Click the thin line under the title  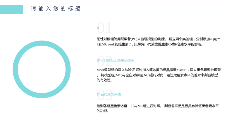(133, 14)
